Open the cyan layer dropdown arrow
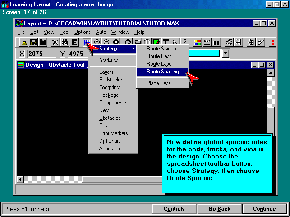The image size is (290, 217). click(226, 54)
